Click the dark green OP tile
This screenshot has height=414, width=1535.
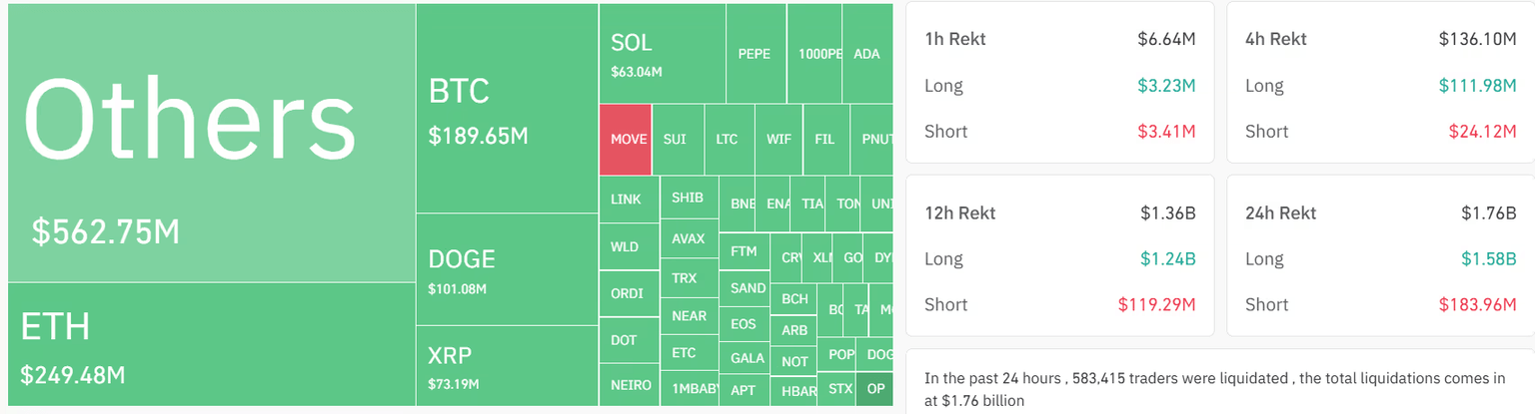(x=875, y=389)
